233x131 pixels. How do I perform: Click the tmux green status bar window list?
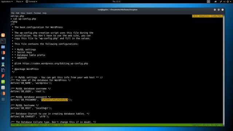pyautogui.click(x=37, y=125)
